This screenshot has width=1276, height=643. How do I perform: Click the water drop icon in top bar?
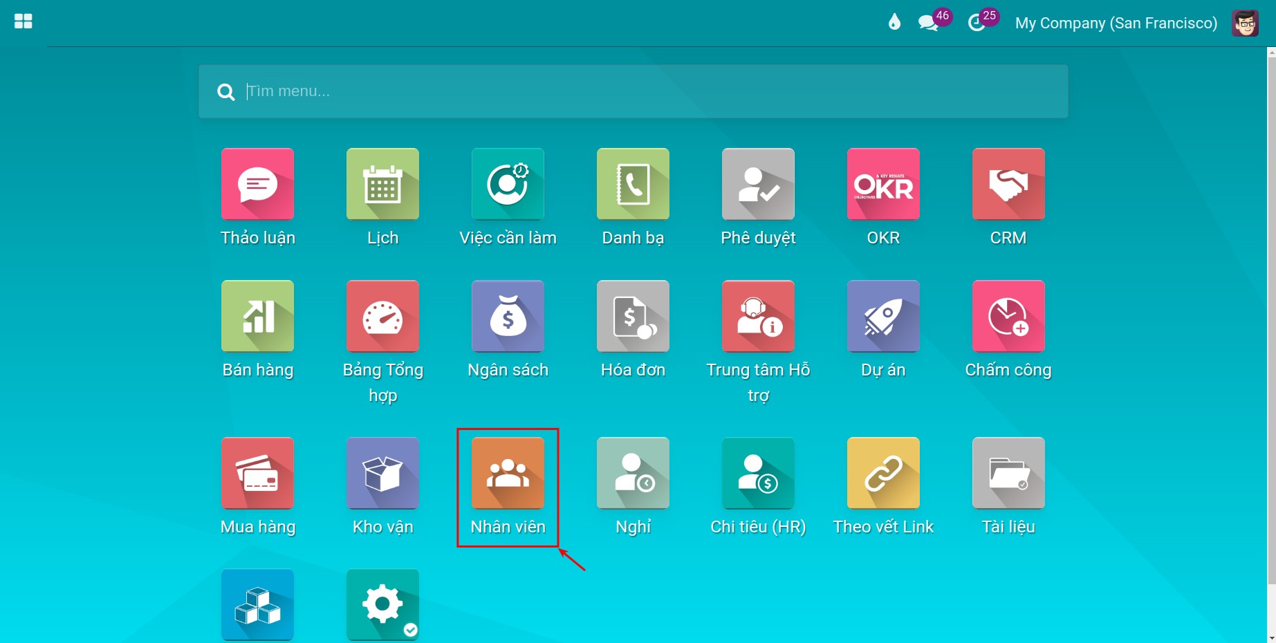(894, 22)
